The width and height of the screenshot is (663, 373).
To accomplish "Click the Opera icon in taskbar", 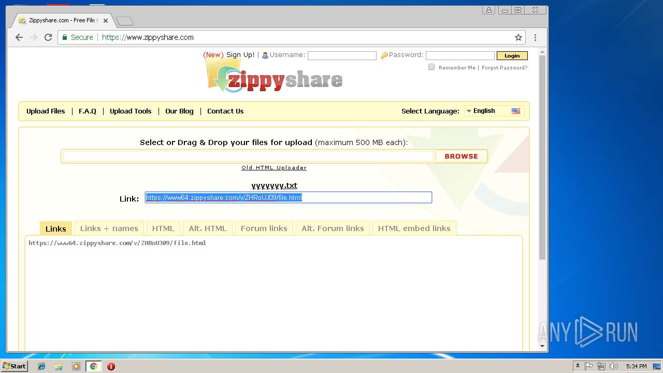I will 111,366.
